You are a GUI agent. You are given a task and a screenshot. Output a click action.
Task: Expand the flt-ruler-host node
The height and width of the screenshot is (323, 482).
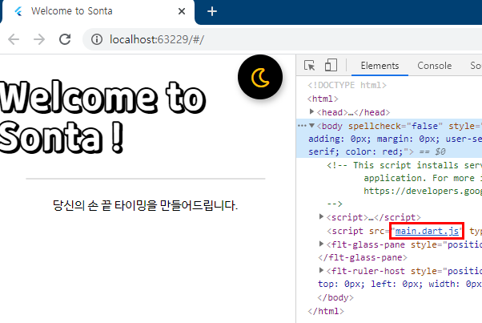(x=321, y=270)
